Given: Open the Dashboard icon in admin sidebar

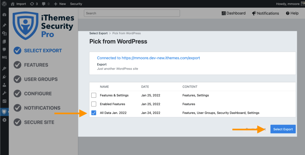Looking at the screenshot, I should pyautogui.click(x=4, y=15).
